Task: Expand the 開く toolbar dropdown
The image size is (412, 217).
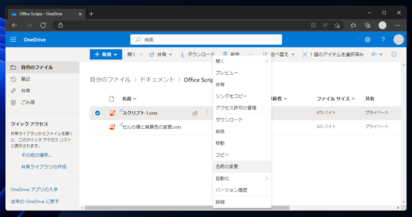Action: (x=141, y=55)
